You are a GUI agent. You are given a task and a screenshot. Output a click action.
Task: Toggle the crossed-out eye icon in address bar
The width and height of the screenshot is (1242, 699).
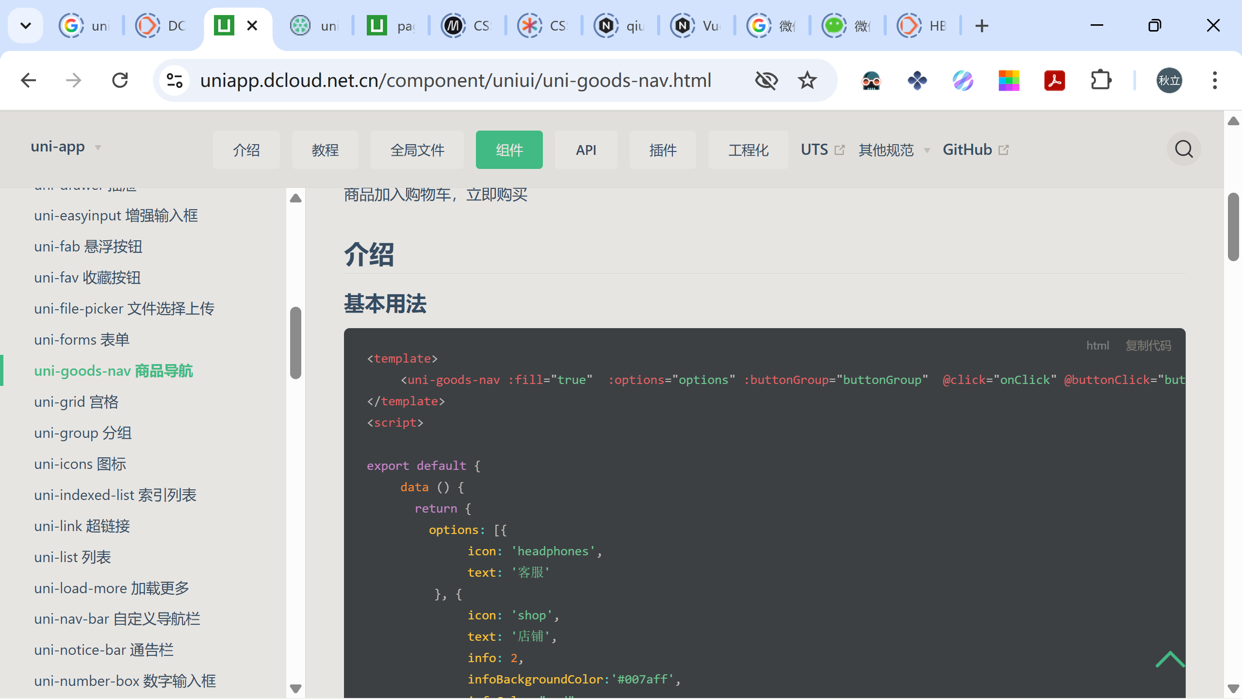[x=766, y=81]
